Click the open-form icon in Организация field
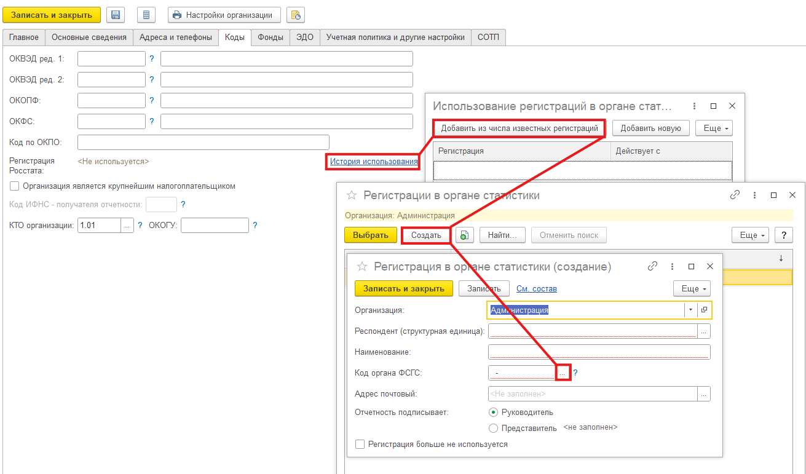The width and height of the screenshot is (806, 474). coord(705,310)
